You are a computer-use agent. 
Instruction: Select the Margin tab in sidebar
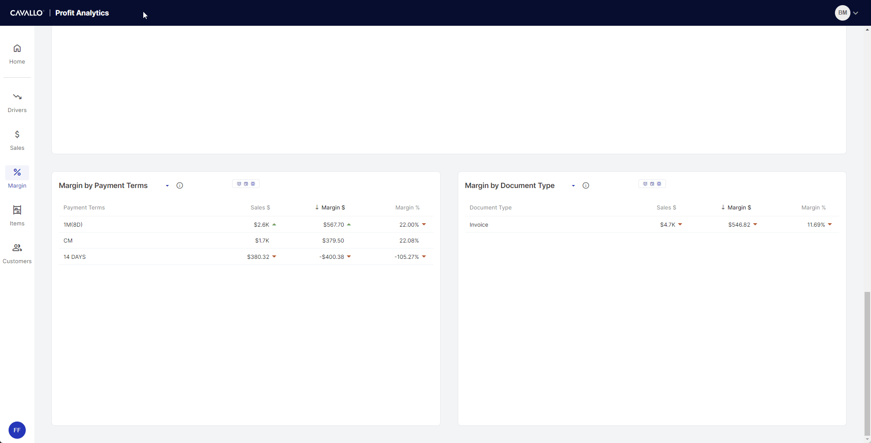[17, 178]
